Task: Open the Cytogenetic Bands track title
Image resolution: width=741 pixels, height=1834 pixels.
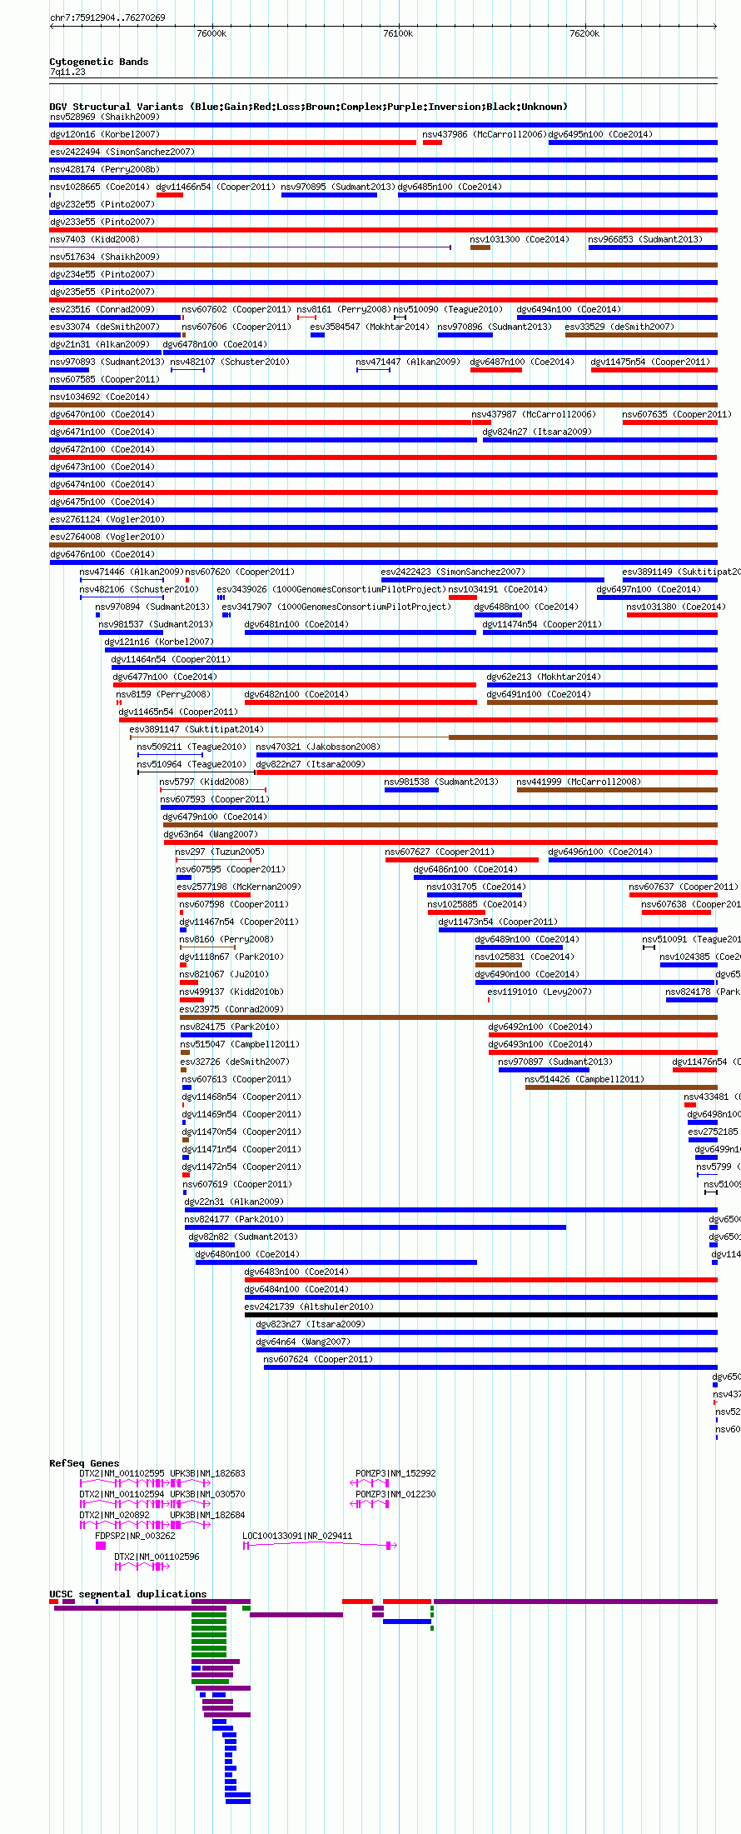Action: tap(99, 62)
